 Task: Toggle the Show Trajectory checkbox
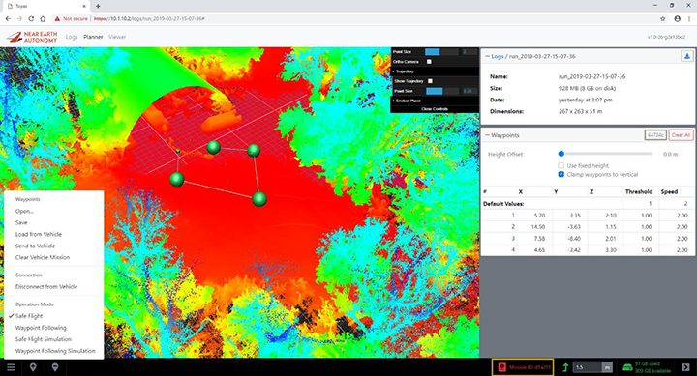tap(430, 81)
